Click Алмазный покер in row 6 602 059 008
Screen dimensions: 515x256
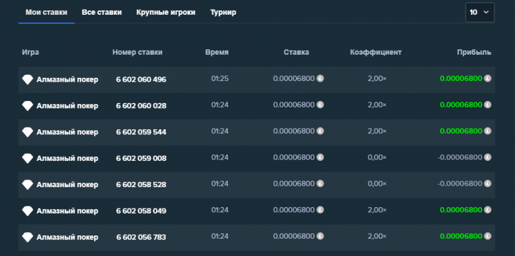tap(68, 158)
